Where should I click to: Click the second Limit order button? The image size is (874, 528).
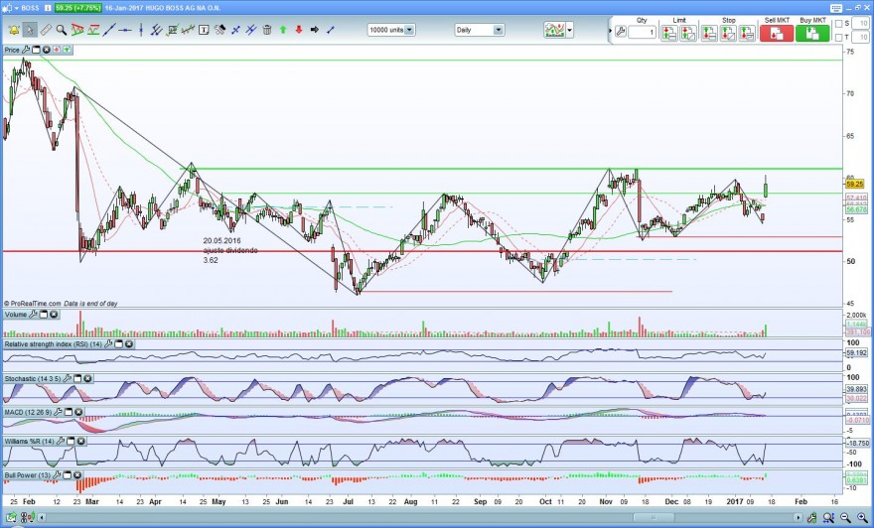coord(688,34)
